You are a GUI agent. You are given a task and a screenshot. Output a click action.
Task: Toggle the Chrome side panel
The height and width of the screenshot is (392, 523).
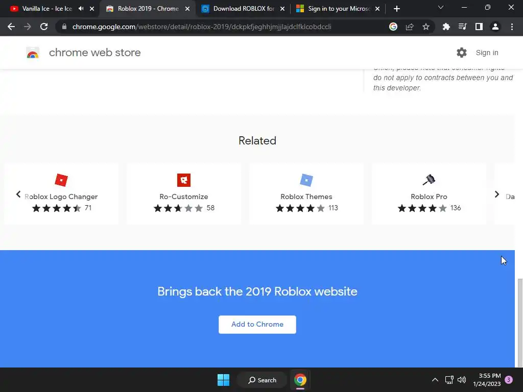479,27
